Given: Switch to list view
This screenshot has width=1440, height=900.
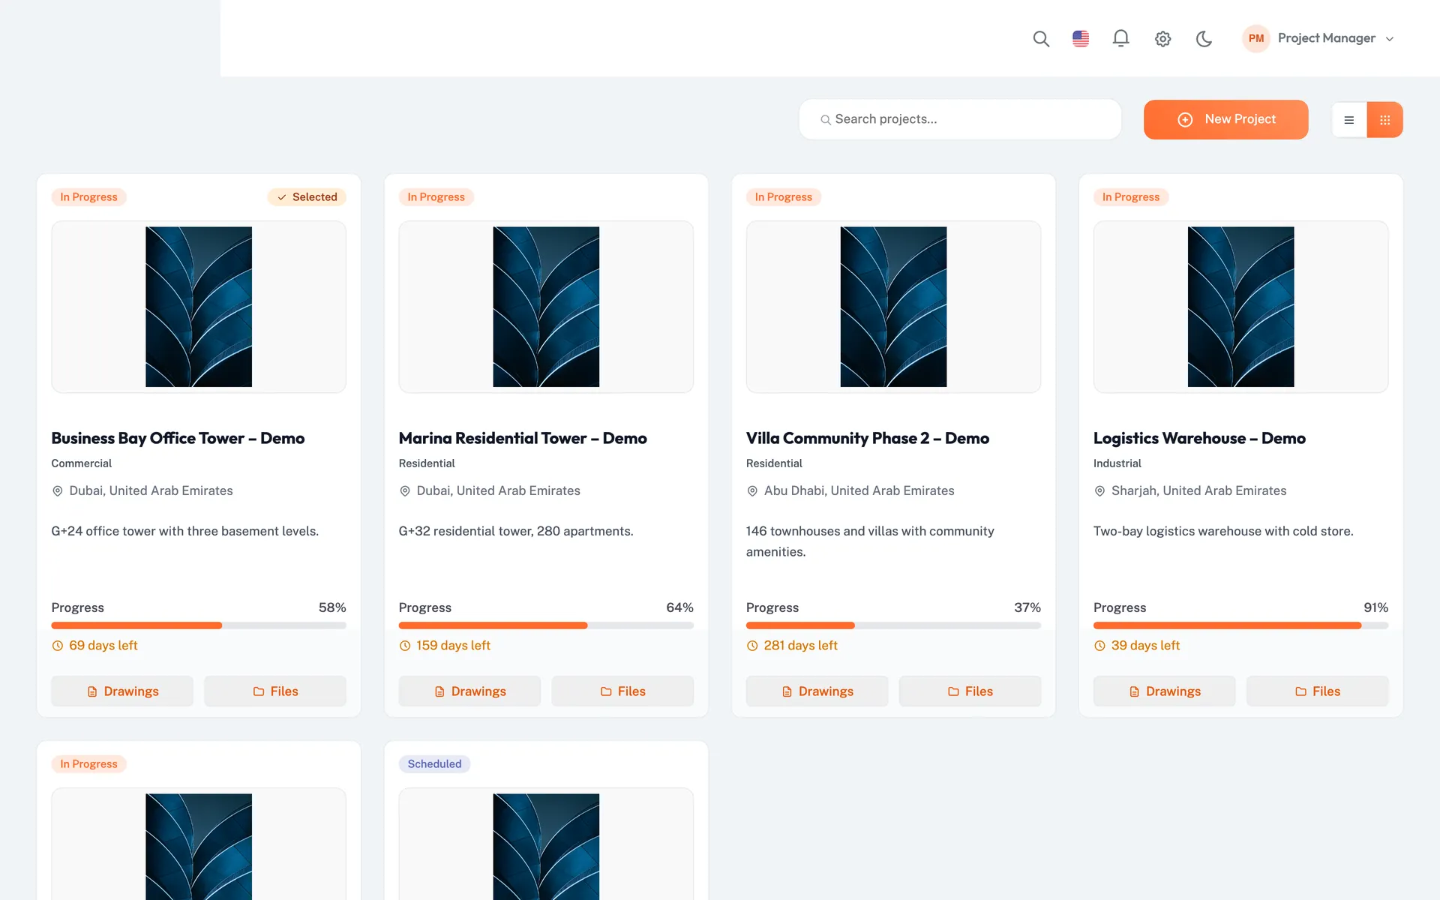Looking at the screenshot, I should point(1349,120).
